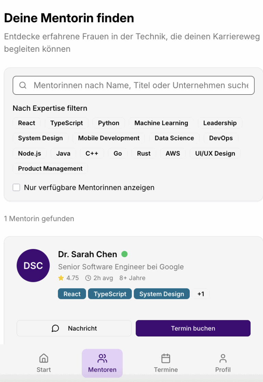The image size is (263, 382).
Task: Open Dr. Sarah Chen's profile name
Action: (x=88, y=254)
